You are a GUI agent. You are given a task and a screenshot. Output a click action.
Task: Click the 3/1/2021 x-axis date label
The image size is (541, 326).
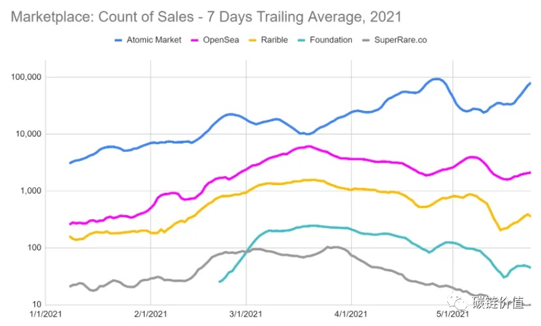tap(246, 314)
